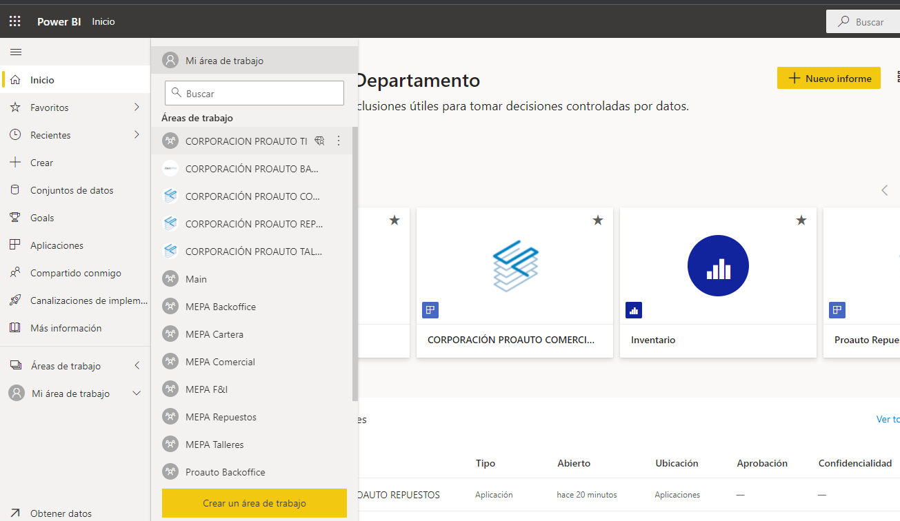900x521 pixels.
Task: Click the CORPORACIÓN PROAUTO BA... workspace logo
Action: (x=170, y=169)
